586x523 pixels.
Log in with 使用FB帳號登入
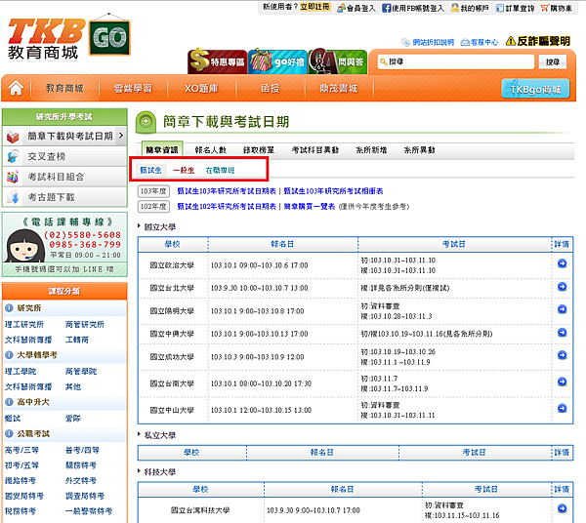click(x=413, y=8)
